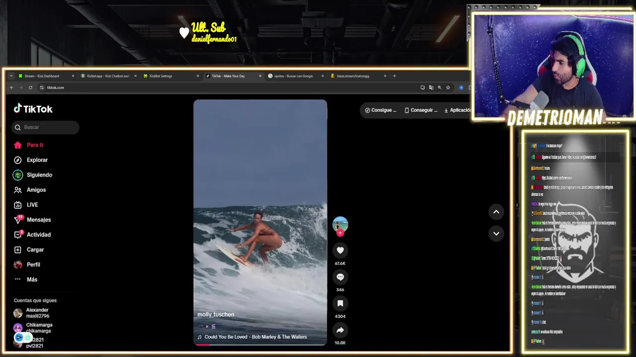The width and height of the screenshot is (636, 357).
Task: Reload the tiktok.com page
Action: pos(30,88)
